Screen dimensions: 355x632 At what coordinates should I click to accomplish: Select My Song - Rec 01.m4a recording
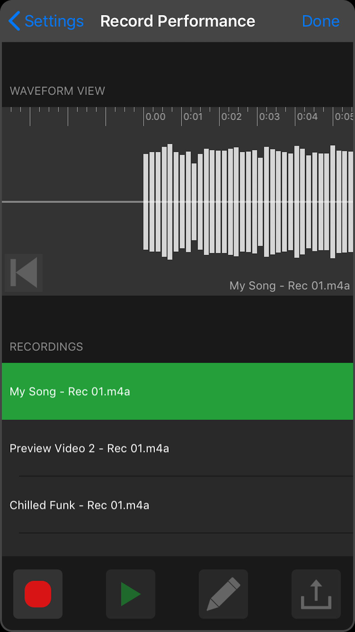point(177,391)
